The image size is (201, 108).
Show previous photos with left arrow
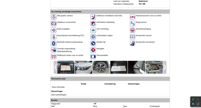55,67
